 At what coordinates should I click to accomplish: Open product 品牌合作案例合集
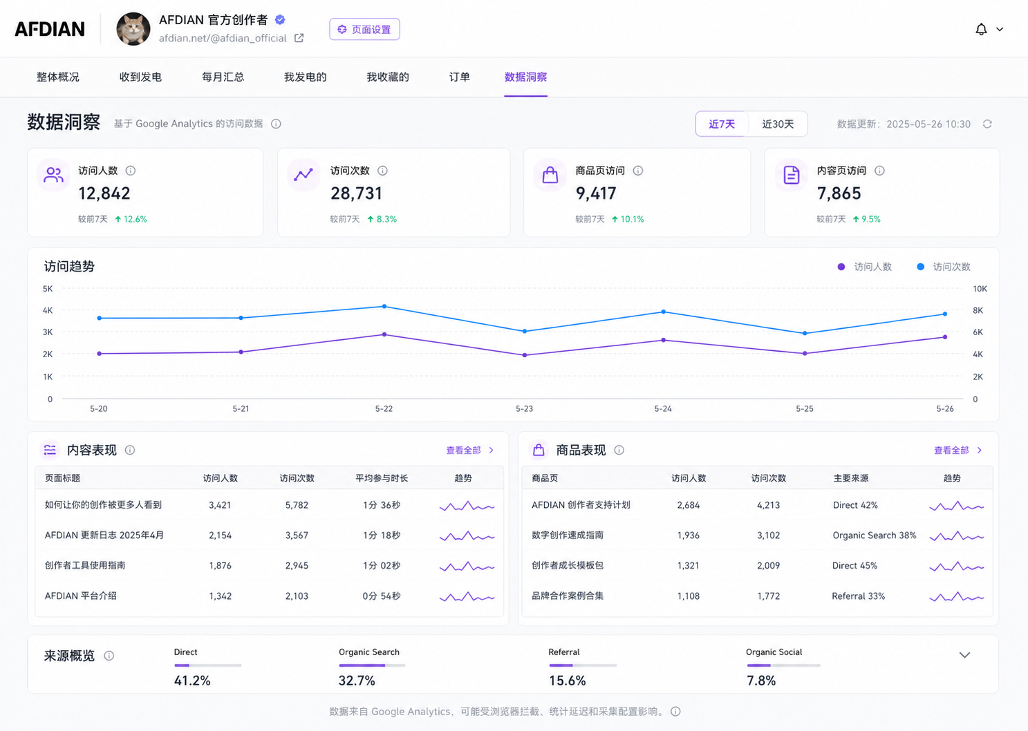568,596
